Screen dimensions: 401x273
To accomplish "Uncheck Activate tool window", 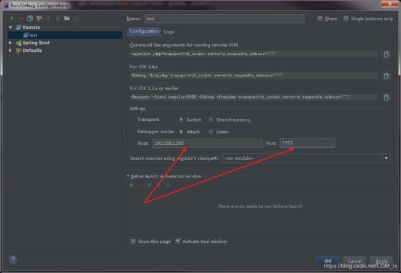I will [x=178, y=241].
